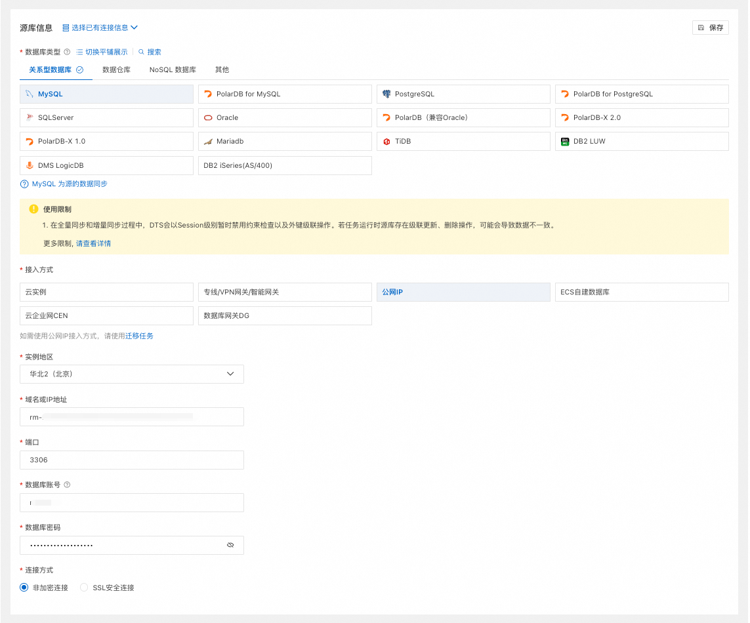Click 切换平铺展示 layout icon
The width and height of the screenshot is (750, 623).
pyautogui.click(x=79, y=52)
